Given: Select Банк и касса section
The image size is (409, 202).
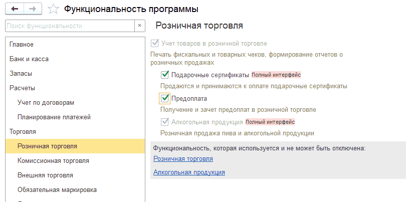Looking at the screenshot, I should click(x=29, y=59).
